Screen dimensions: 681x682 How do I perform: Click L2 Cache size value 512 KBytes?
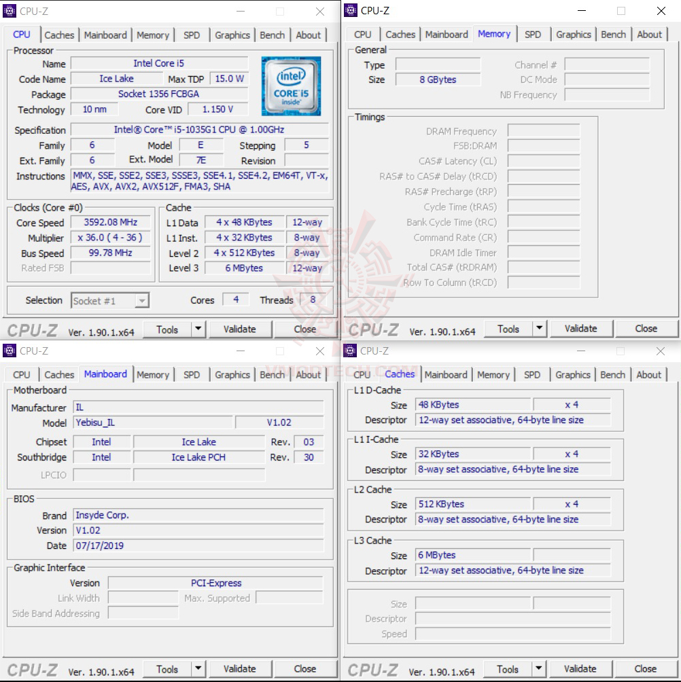tap(473, 504)
